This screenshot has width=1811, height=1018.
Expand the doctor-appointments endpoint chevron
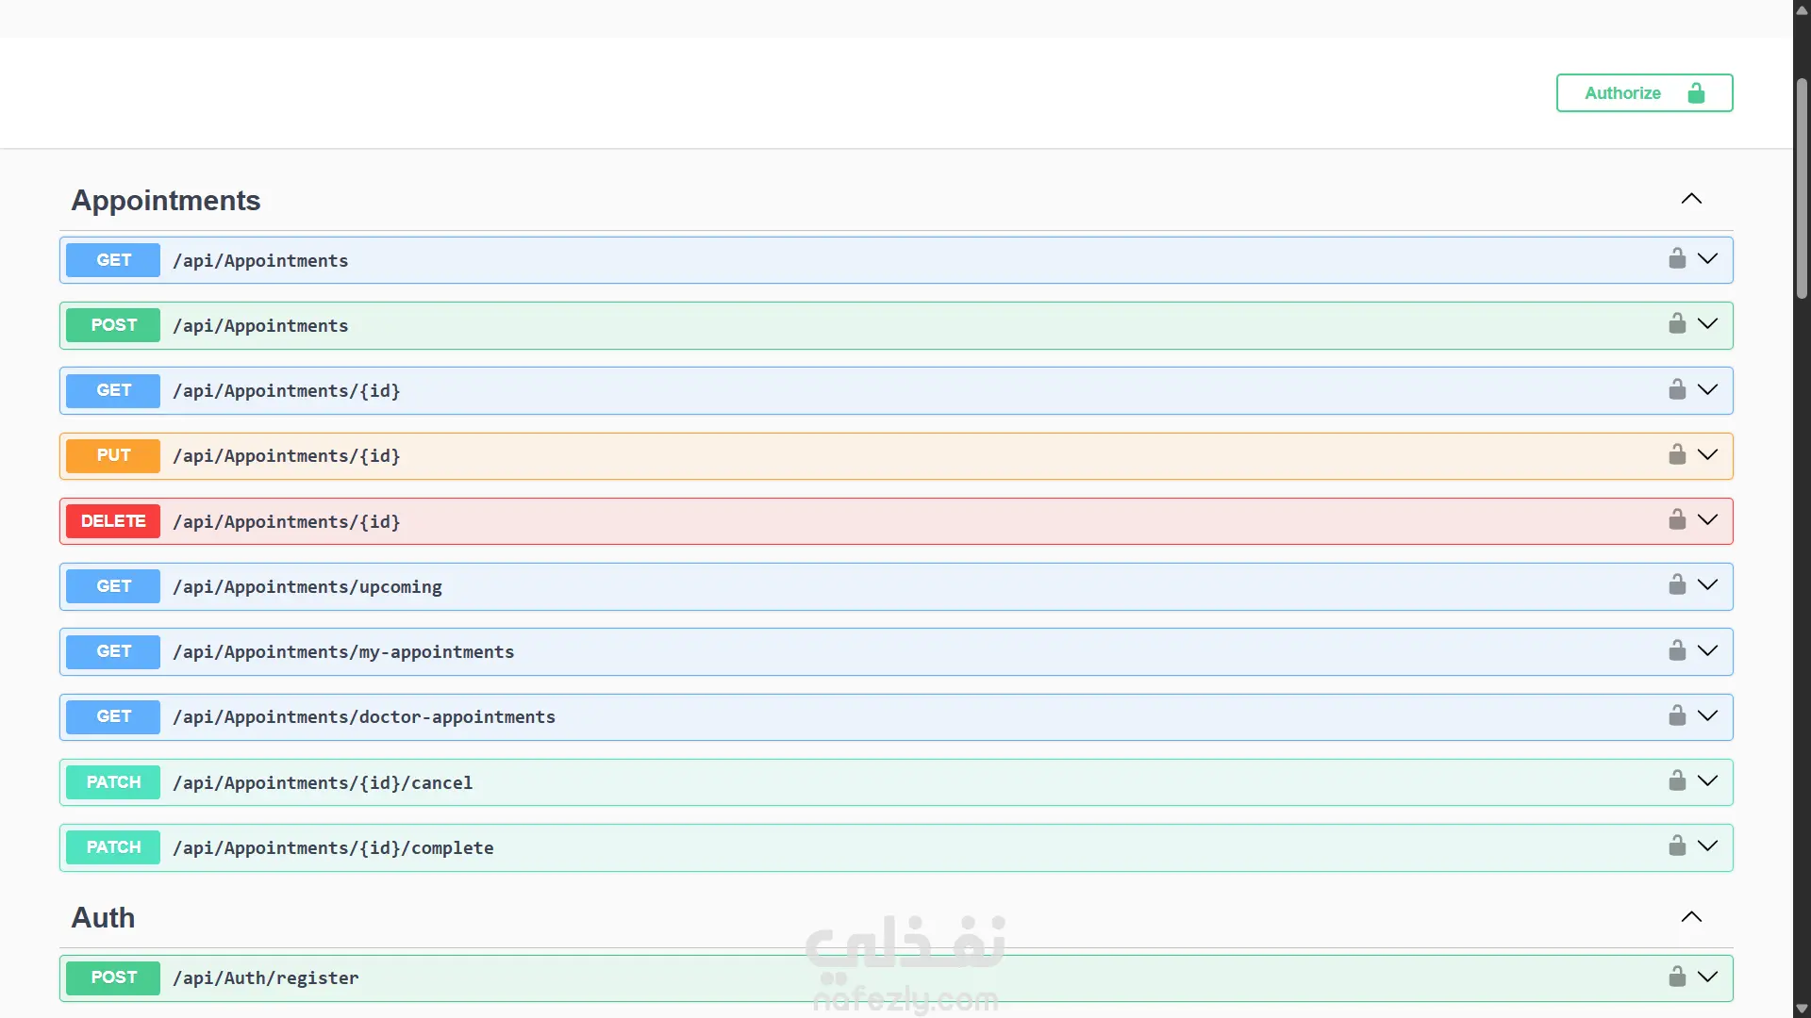(x=1707, y=716)
